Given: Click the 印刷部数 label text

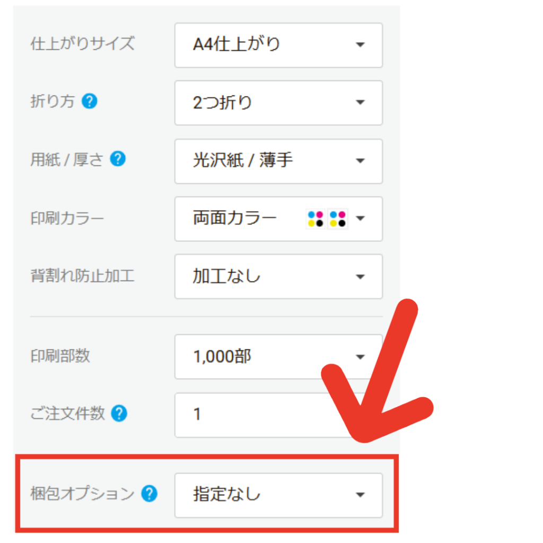Looking at the screenshot, I should 60,356.
